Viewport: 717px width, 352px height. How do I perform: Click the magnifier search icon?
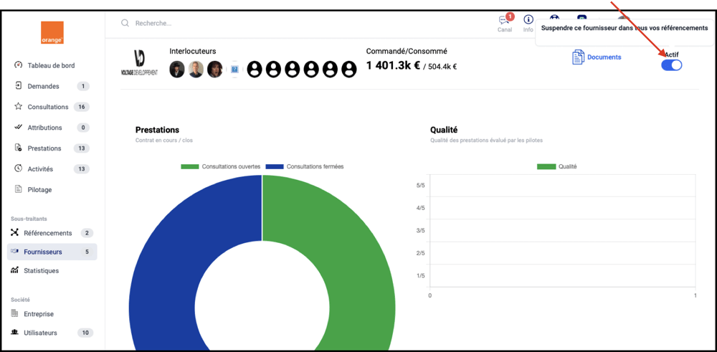pos(125,23)
